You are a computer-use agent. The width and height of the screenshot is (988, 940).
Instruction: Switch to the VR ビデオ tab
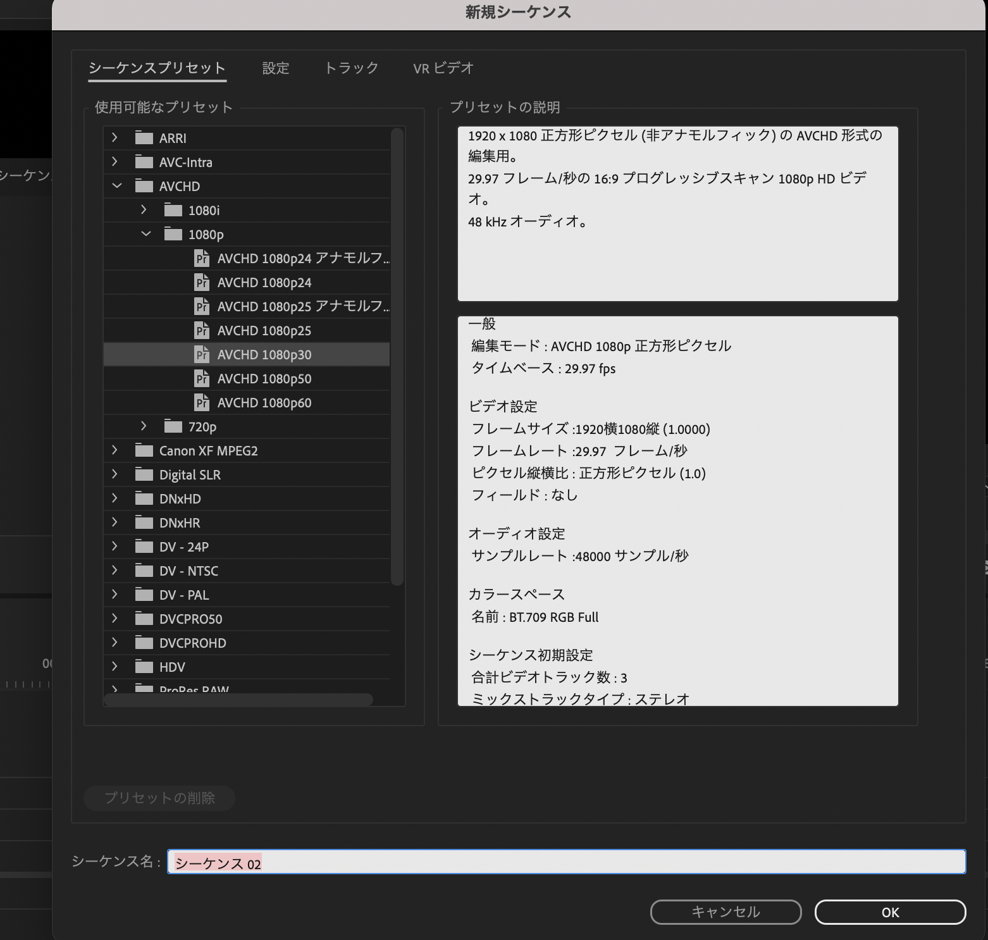(443, 68)
